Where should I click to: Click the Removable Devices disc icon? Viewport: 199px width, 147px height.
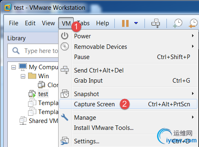coord(65,46)
